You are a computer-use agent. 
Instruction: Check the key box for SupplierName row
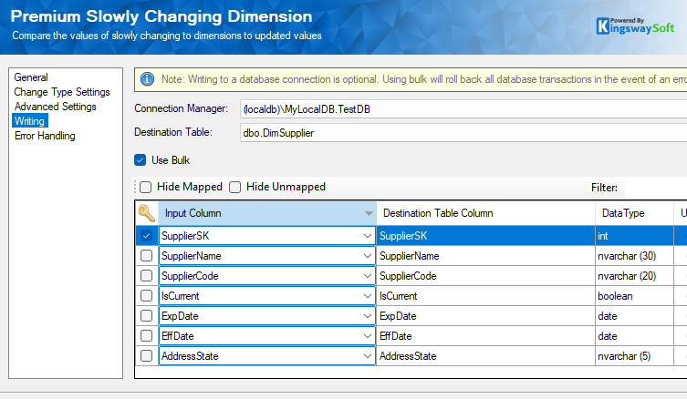click(146, 256)
